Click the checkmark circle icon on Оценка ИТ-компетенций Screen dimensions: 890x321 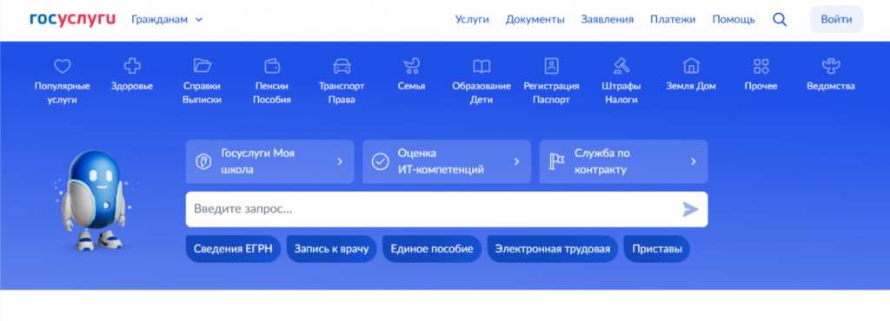click(380, 161)
